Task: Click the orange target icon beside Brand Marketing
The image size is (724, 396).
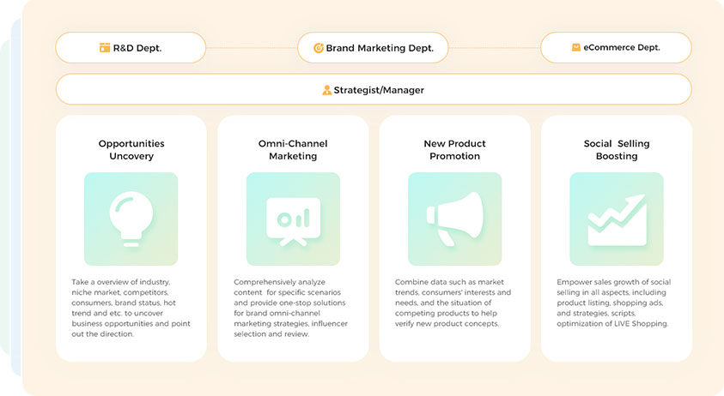Action: [x=319, y=48]
